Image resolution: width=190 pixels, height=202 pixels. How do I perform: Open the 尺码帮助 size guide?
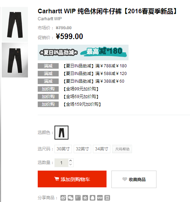pyautogui.click(x=122, y=149)
